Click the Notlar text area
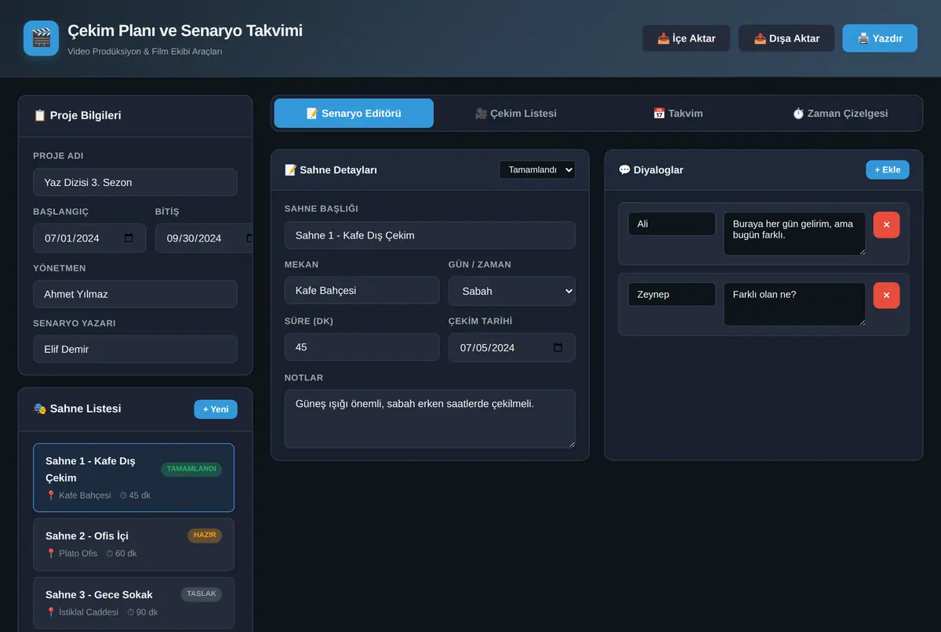This screenshot has height=632, width=941. click(430, 419)
